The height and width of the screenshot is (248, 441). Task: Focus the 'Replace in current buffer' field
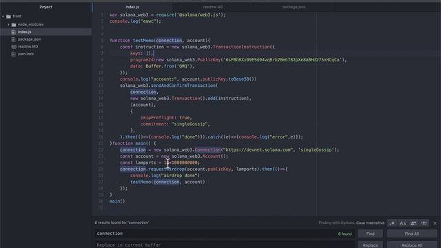coord(224,245)
